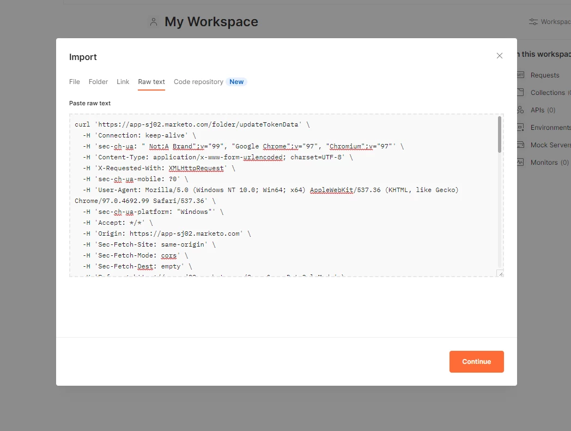Image resolution: width=571 pixels, height=431 pixels.
Task: Click the 'Sec-Fetch-Mode: cors' line
Action: 136,256
